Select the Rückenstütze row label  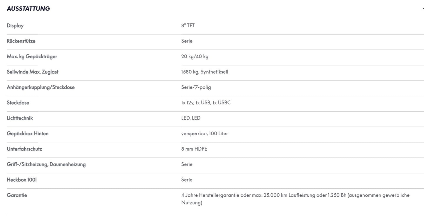point(21,41)
